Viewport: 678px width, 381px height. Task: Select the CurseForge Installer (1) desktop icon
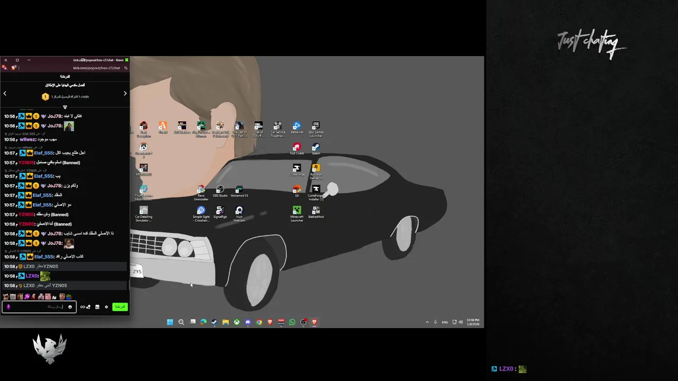[316, 193]
